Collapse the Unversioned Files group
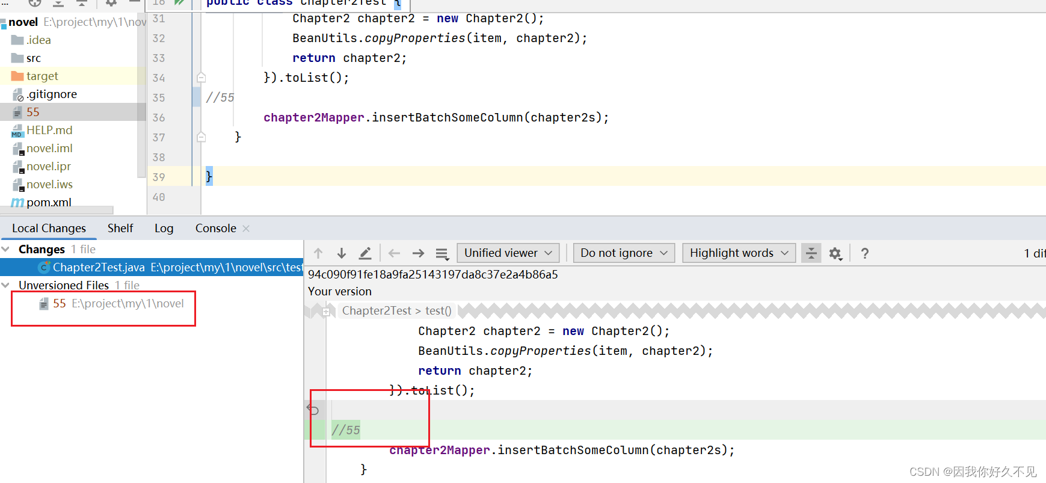 click(6, 285)
